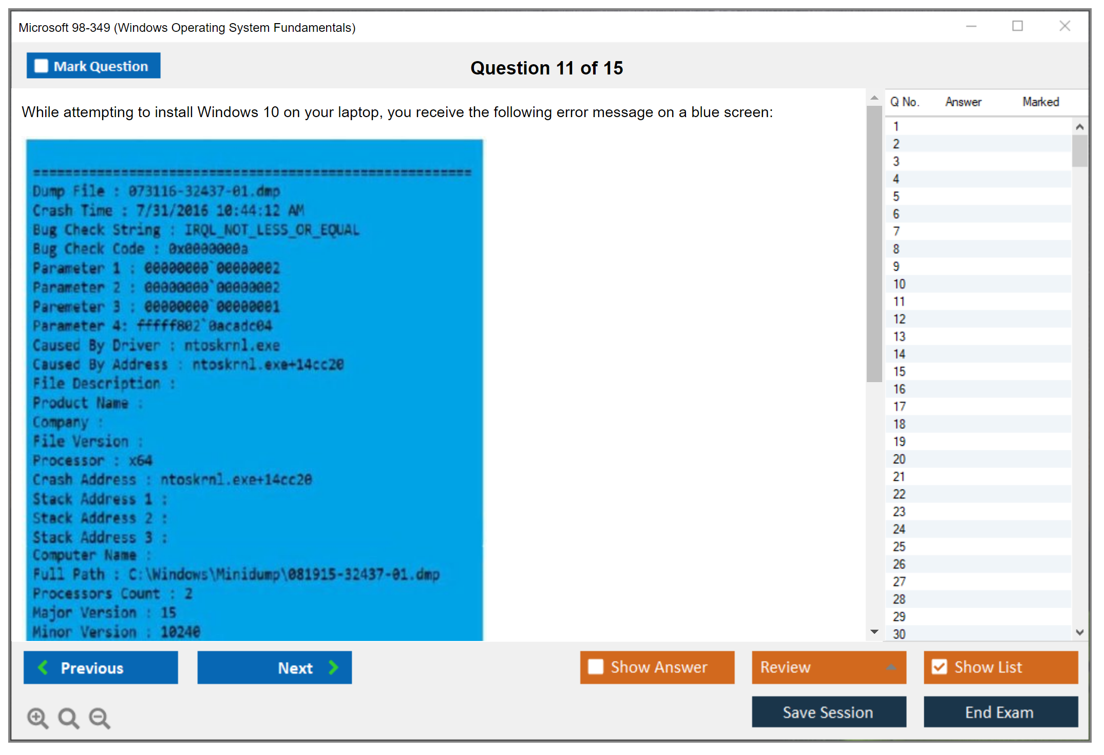
Task: Click the zoom in magnifier icon
Action: (x=37, y=718)
